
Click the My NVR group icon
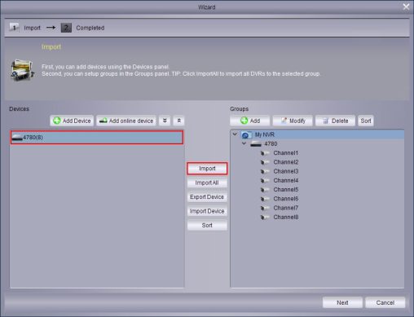246,135
